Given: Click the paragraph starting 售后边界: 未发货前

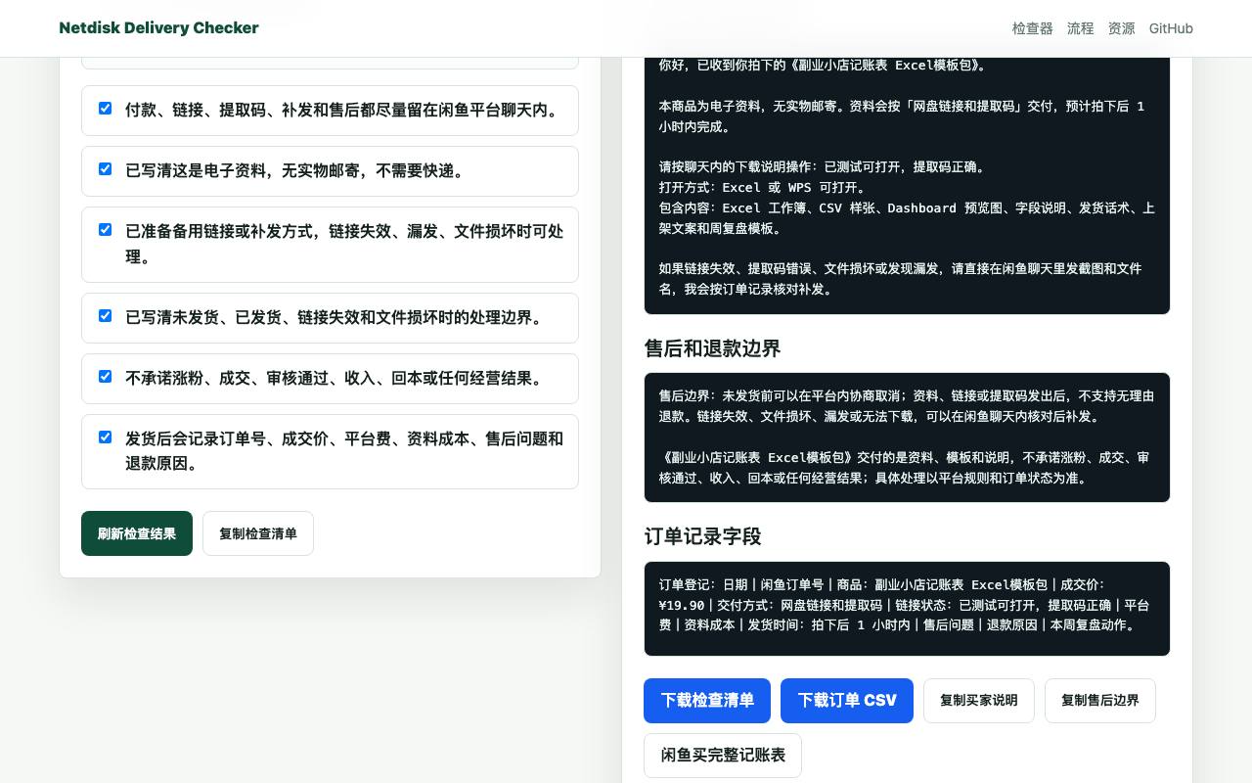Looking at the screenshot, I should 907,406.
